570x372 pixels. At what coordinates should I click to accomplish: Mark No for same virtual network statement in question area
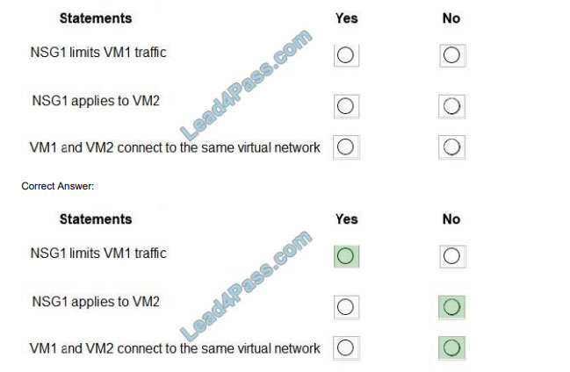click(451, 147)
